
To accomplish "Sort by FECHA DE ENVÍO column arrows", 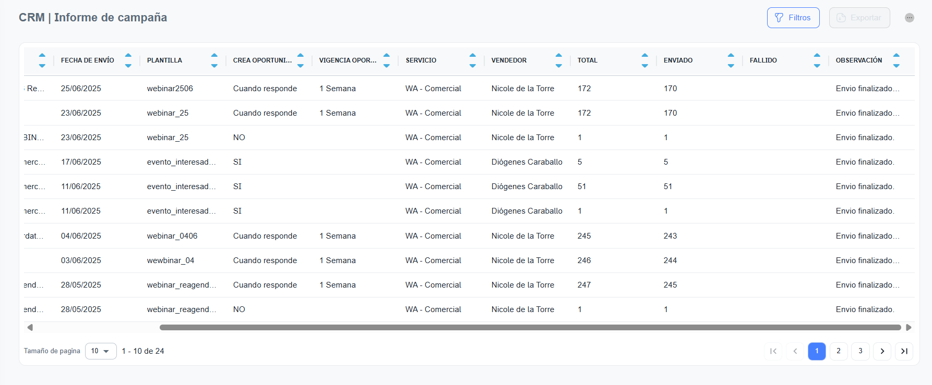I will [x=128, y=60].
